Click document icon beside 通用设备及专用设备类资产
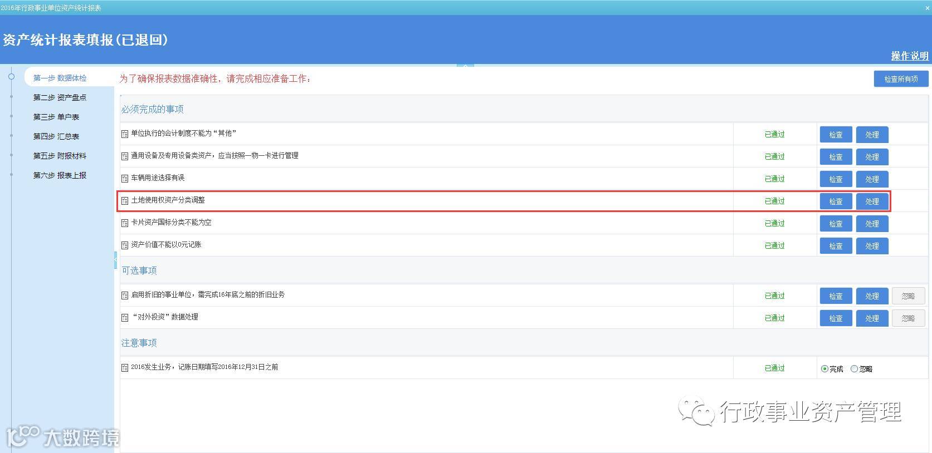This screenshot has height=453, width=932. [x=125, y=156]
